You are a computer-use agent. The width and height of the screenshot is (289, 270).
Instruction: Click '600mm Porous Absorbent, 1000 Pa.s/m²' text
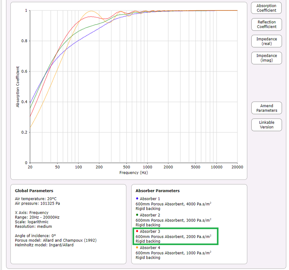pyautogui.click(x=174, y=253)
